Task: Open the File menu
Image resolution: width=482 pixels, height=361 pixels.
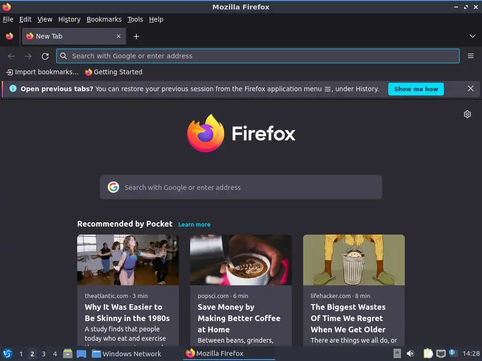Action: [8, 19]
